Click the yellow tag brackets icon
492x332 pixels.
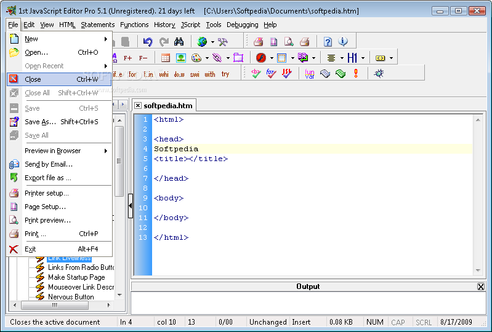[381, 58]
